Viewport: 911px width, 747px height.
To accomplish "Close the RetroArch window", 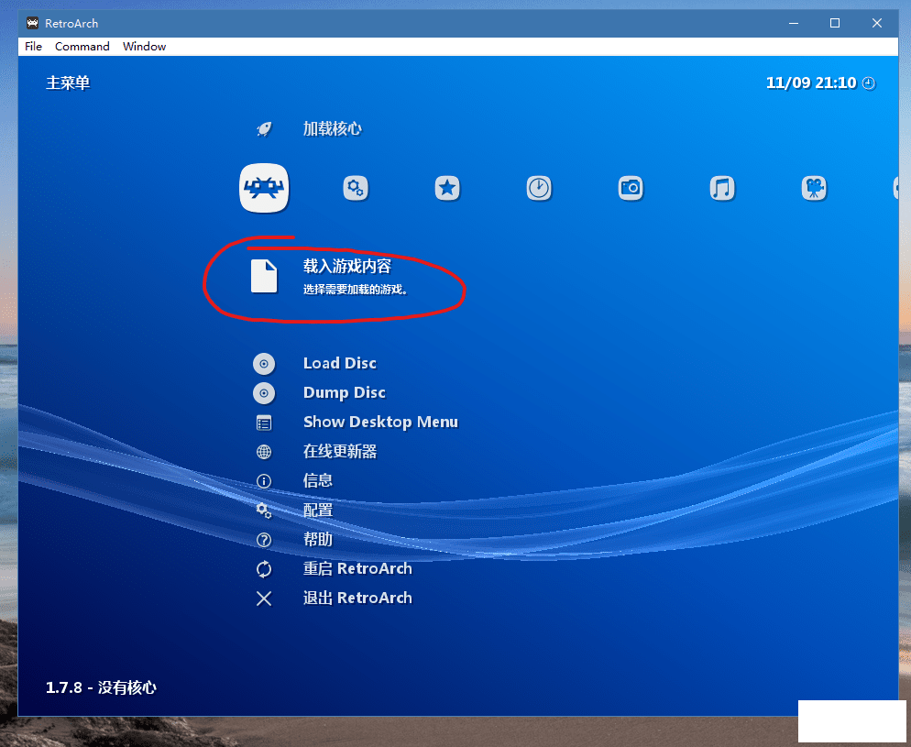I will point(877,23).
